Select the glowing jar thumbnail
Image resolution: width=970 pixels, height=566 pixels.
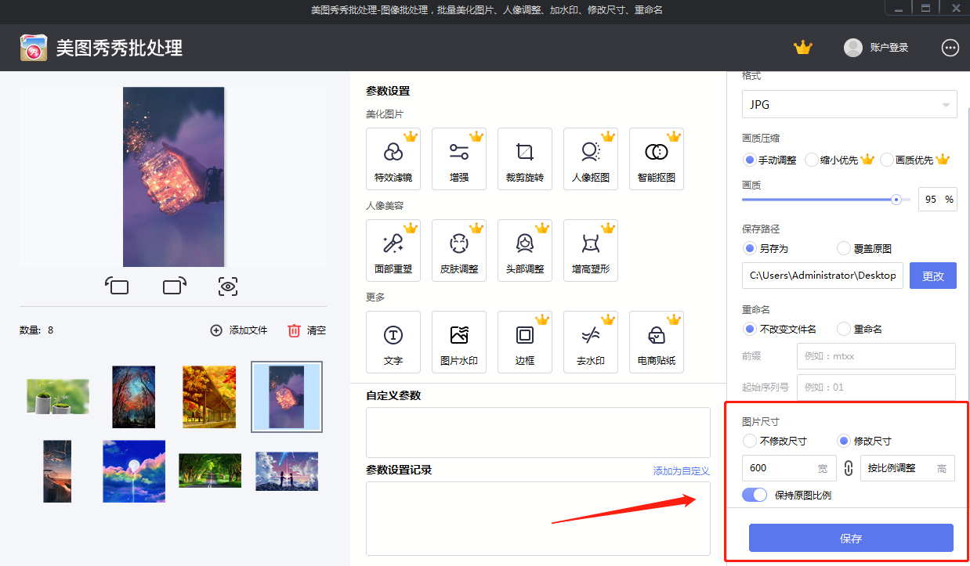click(286, 396)
